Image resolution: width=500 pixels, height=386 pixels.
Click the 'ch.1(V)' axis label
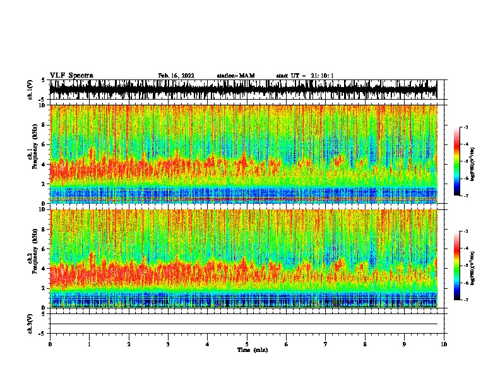pos(30,90)
